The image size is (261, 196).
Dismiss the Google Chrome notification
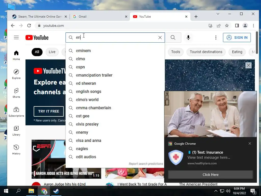coord(250,143)
